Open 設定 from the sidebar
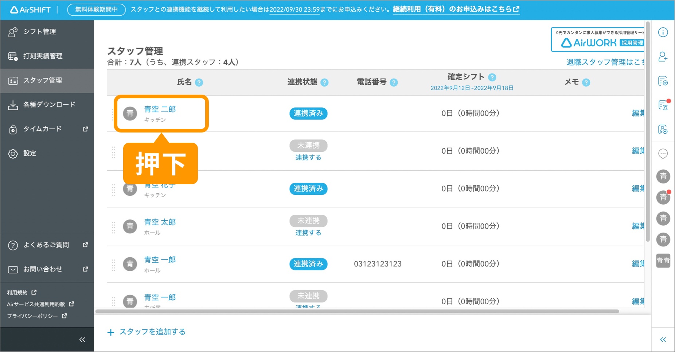Viewport: 675px width, 352px height. (x=30, y=153)
